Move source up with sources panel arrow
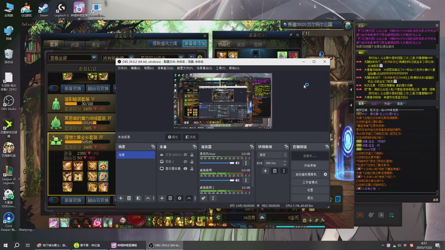Image resolution: width=445 pixels, height=250 pixels. [x=189, y=198]
